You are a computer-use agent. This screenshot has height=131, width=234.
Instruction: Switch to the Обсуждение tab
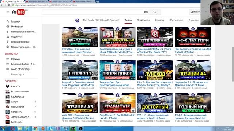176,20
